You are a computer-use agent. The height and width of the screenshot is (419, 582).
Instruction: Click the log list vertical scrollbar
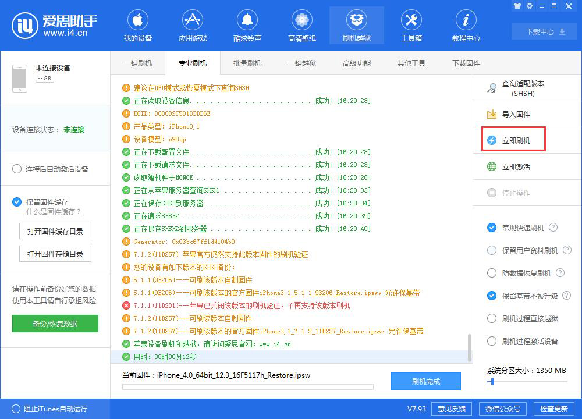coord(470,348)
